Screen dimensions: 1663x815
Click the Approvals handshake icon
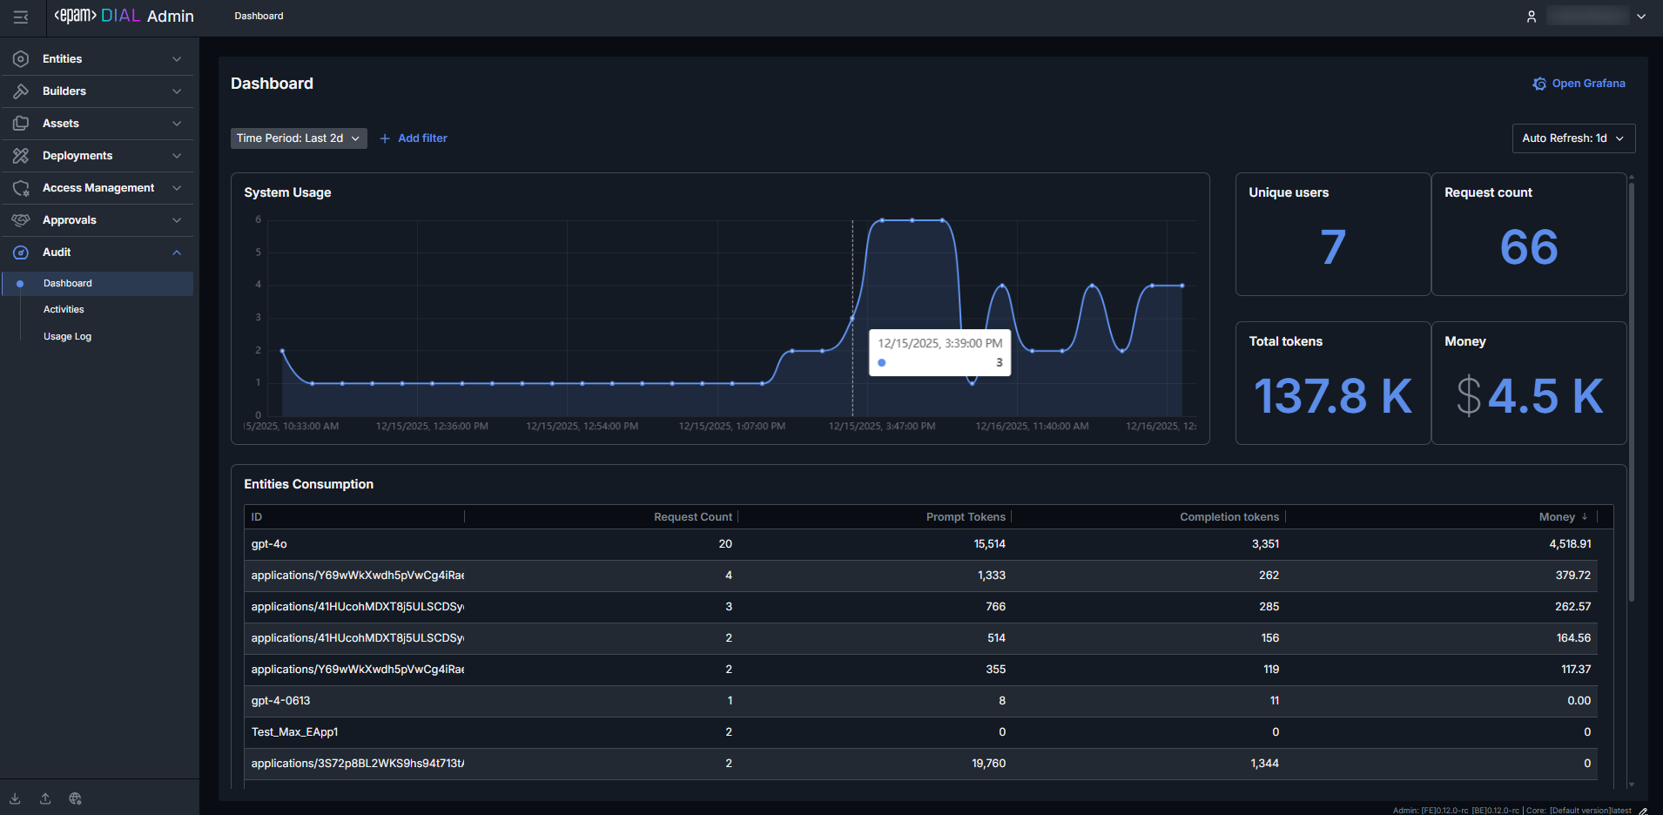21,220
